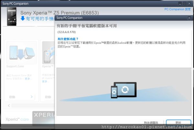
Task: Click the version text 32.0.A.6.170
Action: [67, 32]
